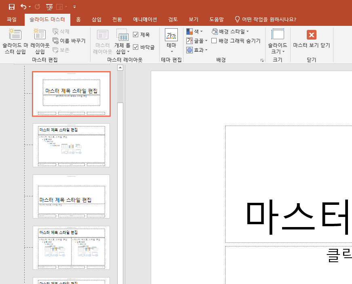Switch to the 애니메이션 tab
Viewport: 352px width, 284px height.
(x=145, y=19)
